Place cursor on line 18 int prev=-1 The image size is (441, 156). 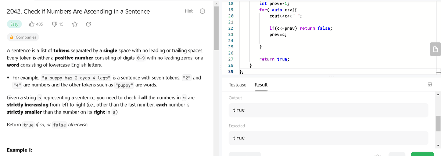click(x=274, y=4)
